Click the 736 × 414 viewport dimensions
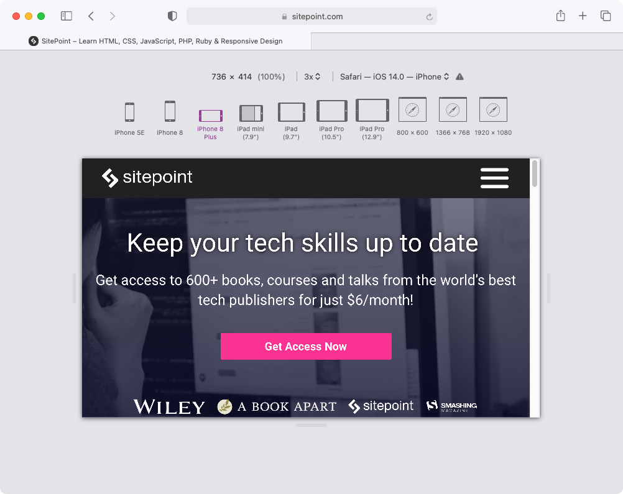Viewport: 623px width, 494px height. [232, 76]
